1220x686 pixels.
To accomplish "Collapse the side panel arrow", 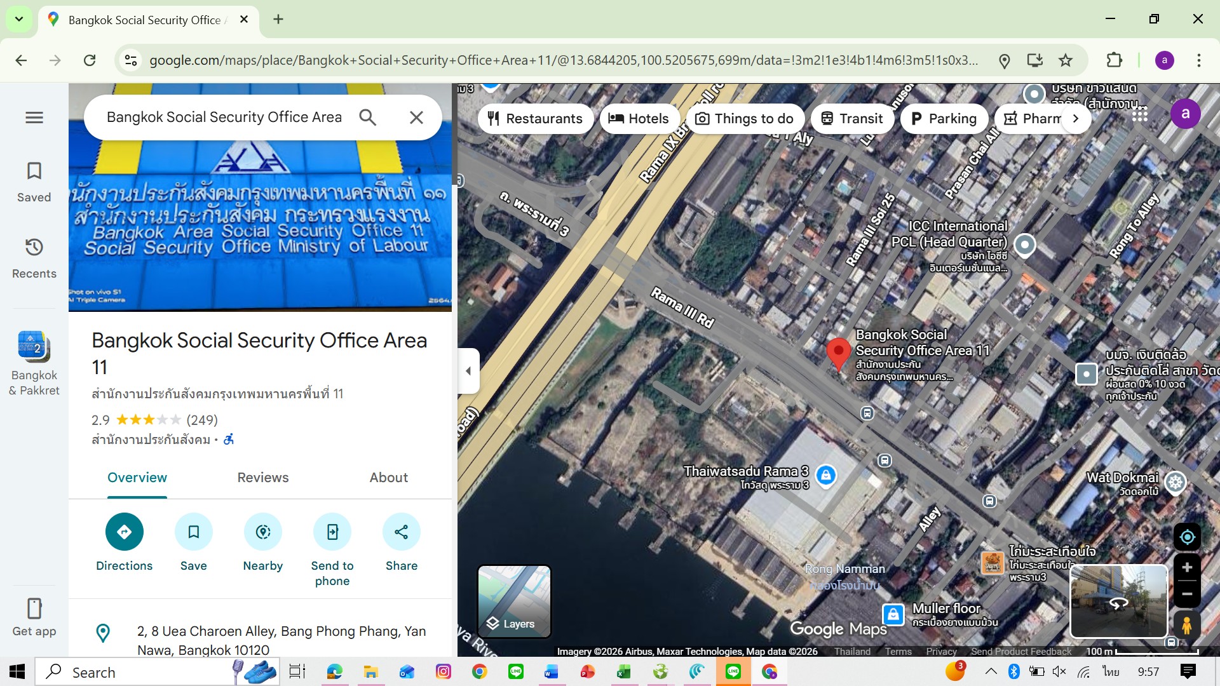I will pos(468,371).
